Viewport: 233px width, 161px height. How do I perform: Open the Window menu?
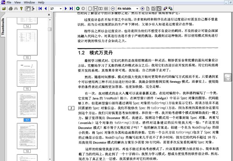pos(29,2)
